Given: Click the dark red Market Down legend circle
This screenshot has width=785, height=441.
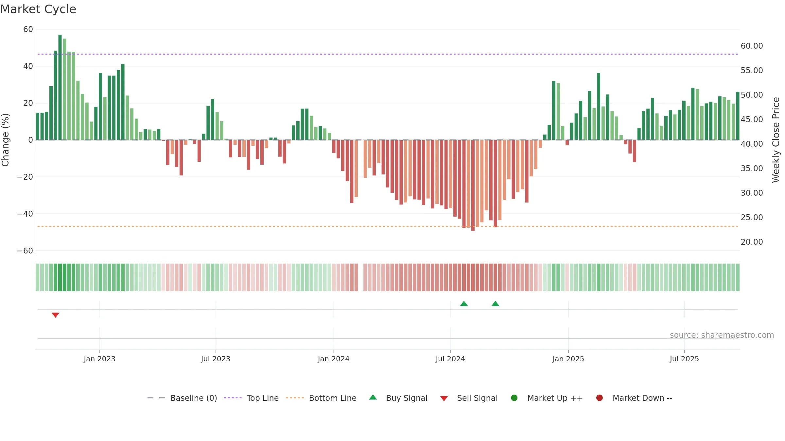Looking at the screenshot, I should [x=600, y=398].
